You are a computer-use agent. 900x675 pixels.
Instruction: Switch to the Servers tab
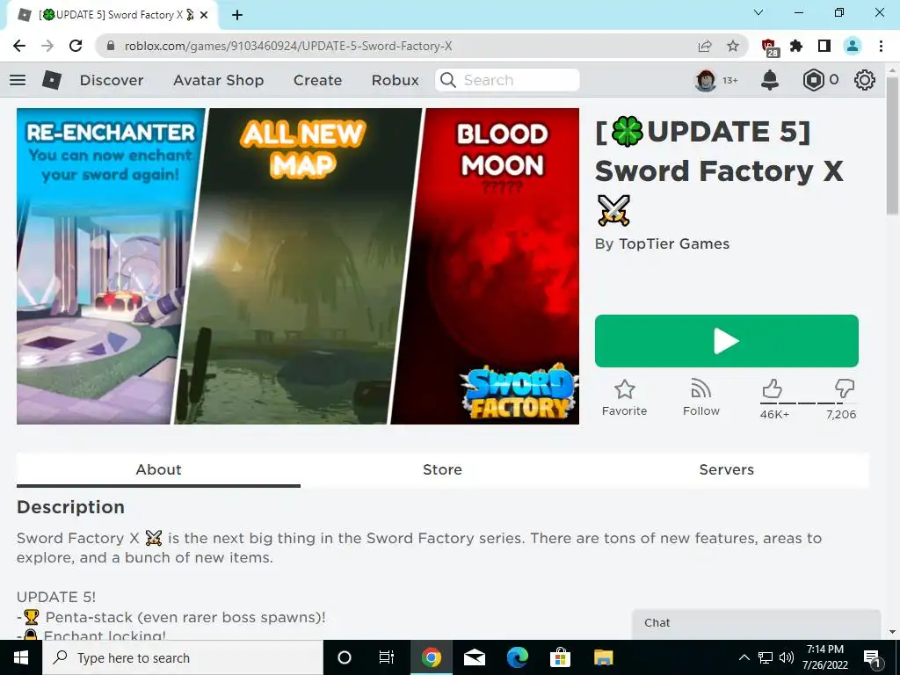[x=727, y=469]
